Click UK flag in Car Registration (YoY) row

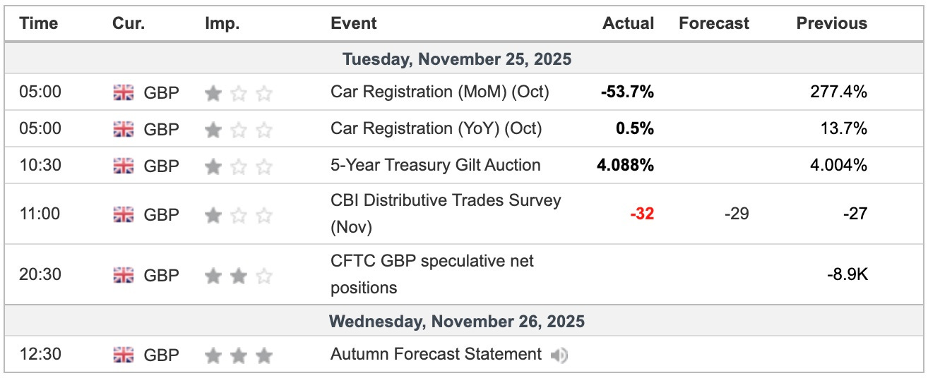point(124,129)
